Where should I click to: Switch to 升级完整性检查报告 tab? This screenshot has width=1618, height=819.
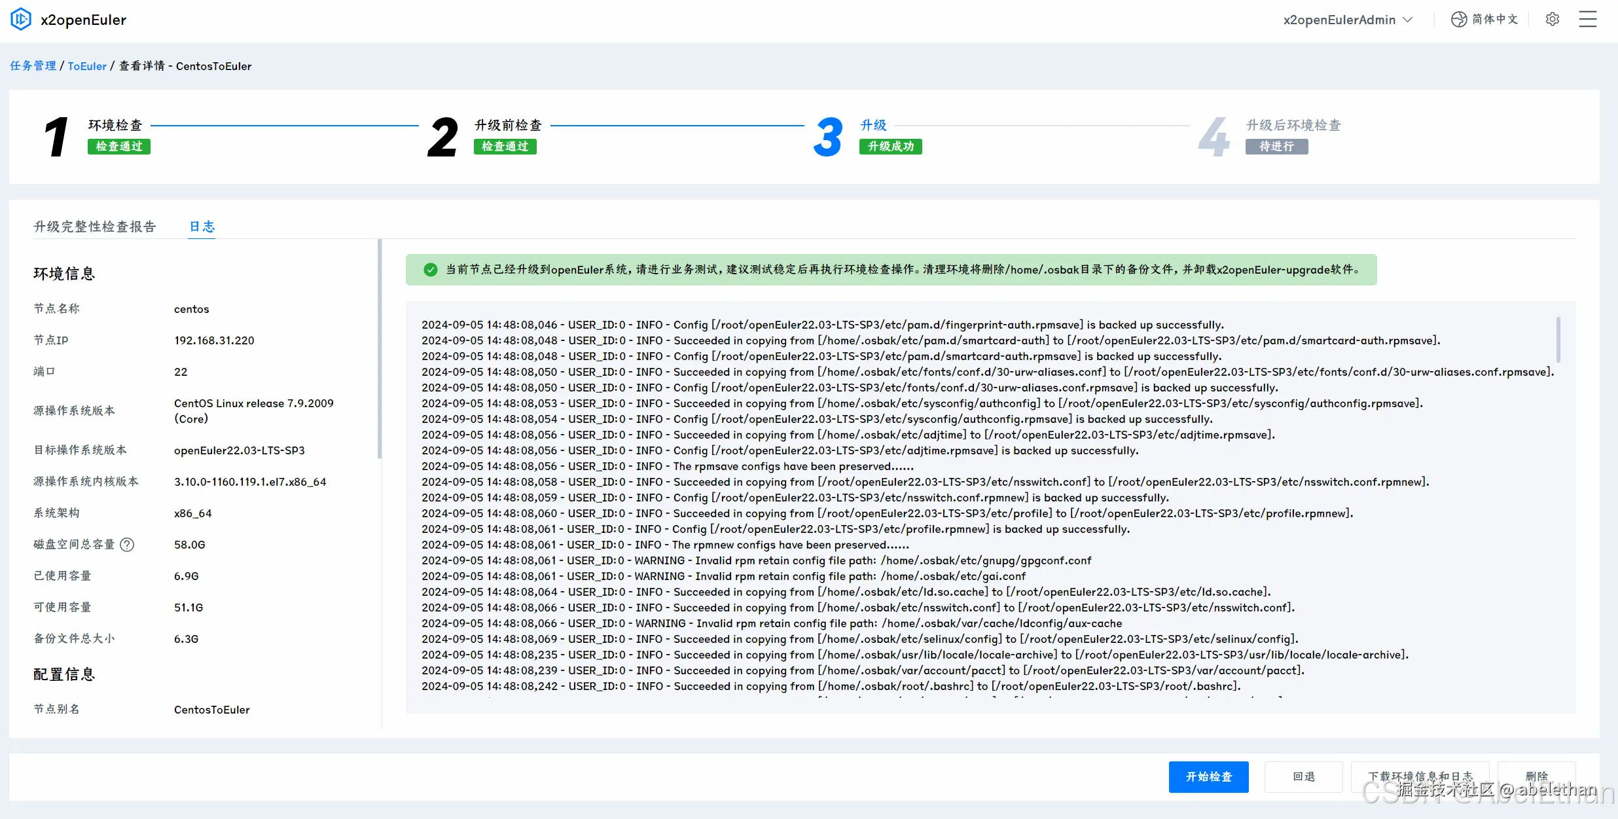(x=95, y=227)
